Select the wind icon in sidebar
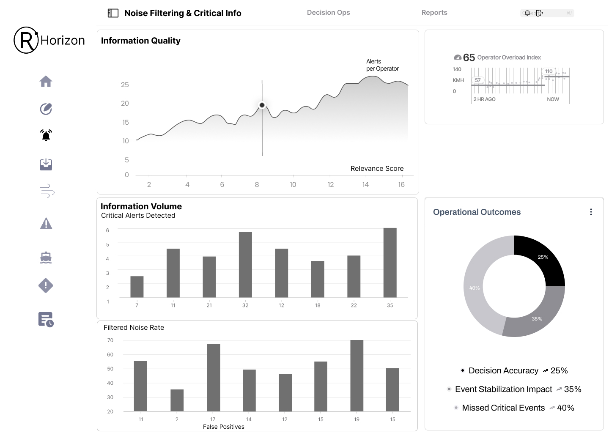Screen dimensions: 609x433 tap(47, 191)
